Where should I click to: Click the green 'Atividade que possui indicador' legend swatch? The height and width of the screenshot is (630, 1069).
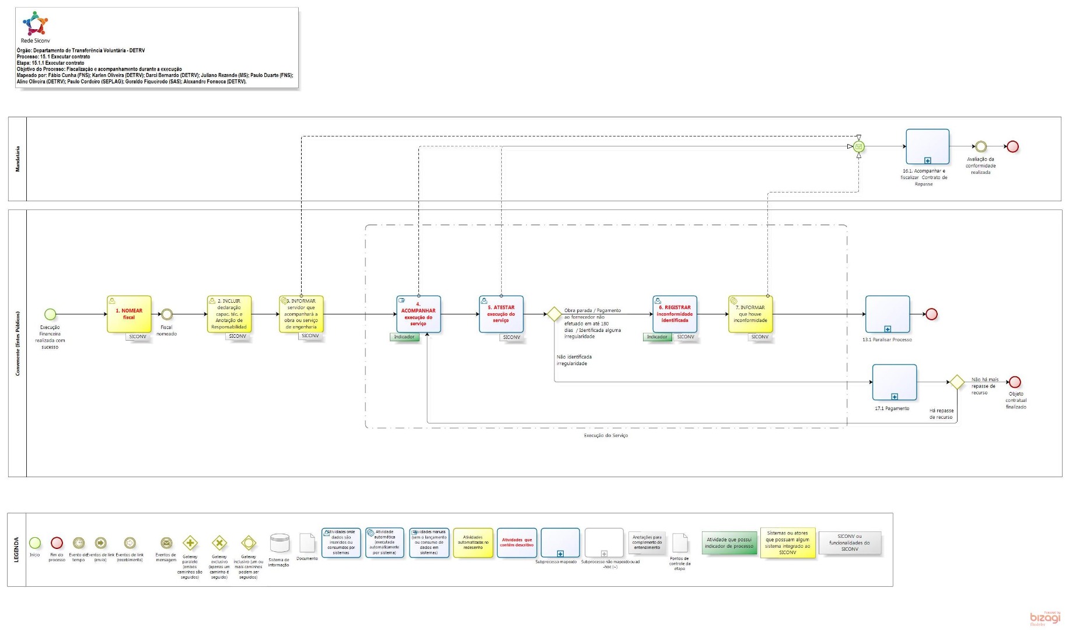[x=729, y=543]
